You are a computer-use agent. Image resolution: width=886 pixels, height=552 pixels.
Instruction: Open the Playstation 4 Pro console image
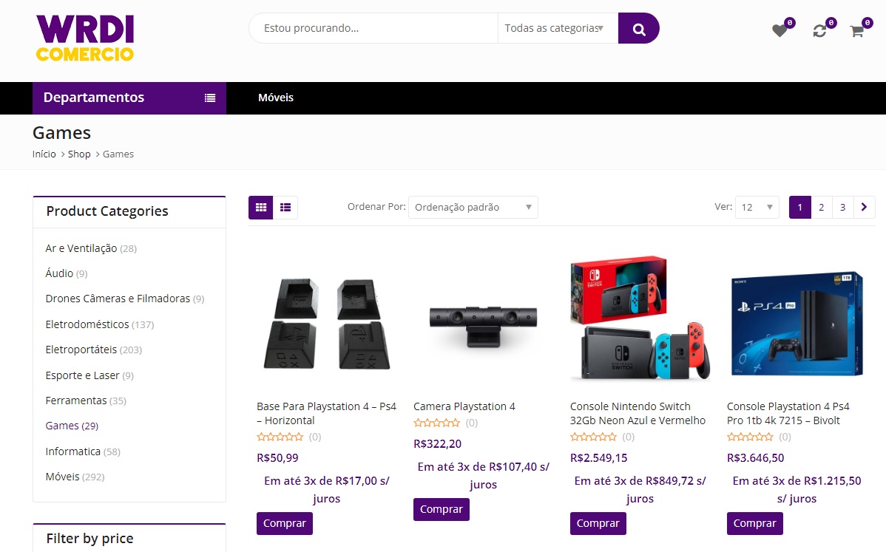point(797,324)
